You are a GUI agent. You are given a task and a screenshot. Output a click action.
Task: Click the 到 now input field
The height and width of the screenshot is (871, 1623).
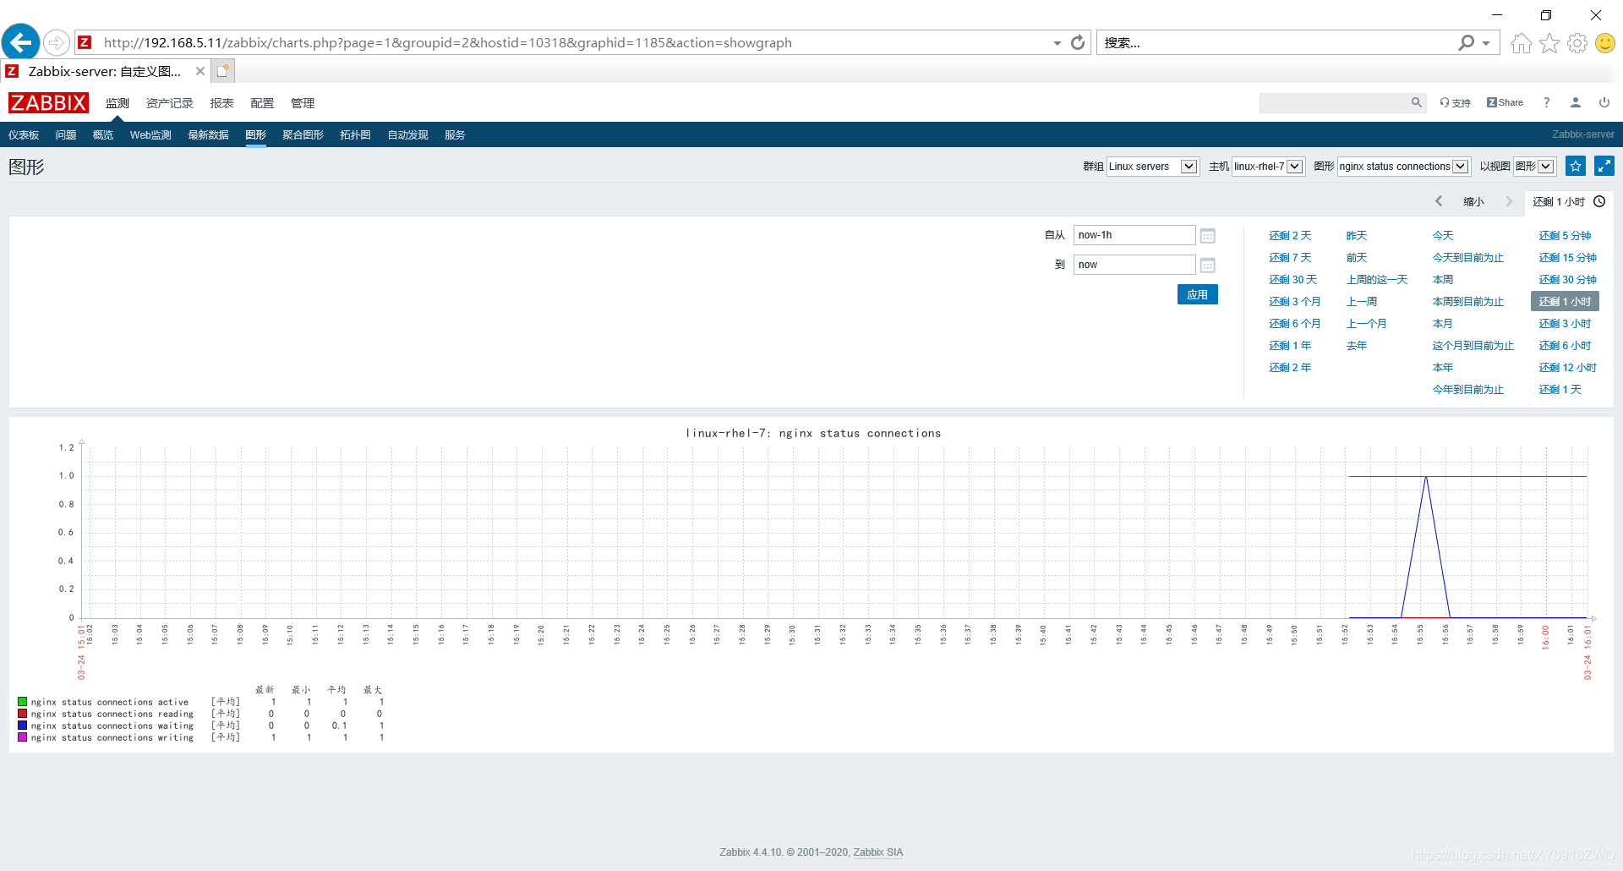[1134, 265]
